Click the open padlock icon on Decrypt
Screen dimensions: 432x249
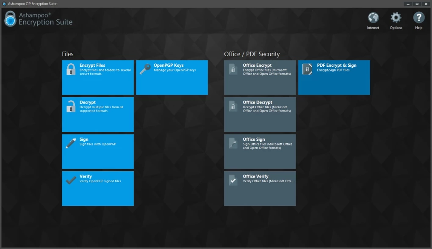click(x=71, y=107)
